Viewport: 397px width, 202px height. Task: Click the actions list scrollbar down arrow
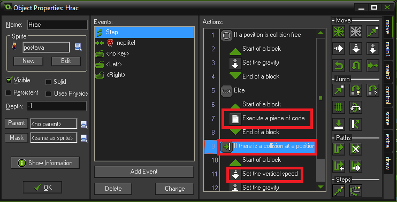(321, 187)
